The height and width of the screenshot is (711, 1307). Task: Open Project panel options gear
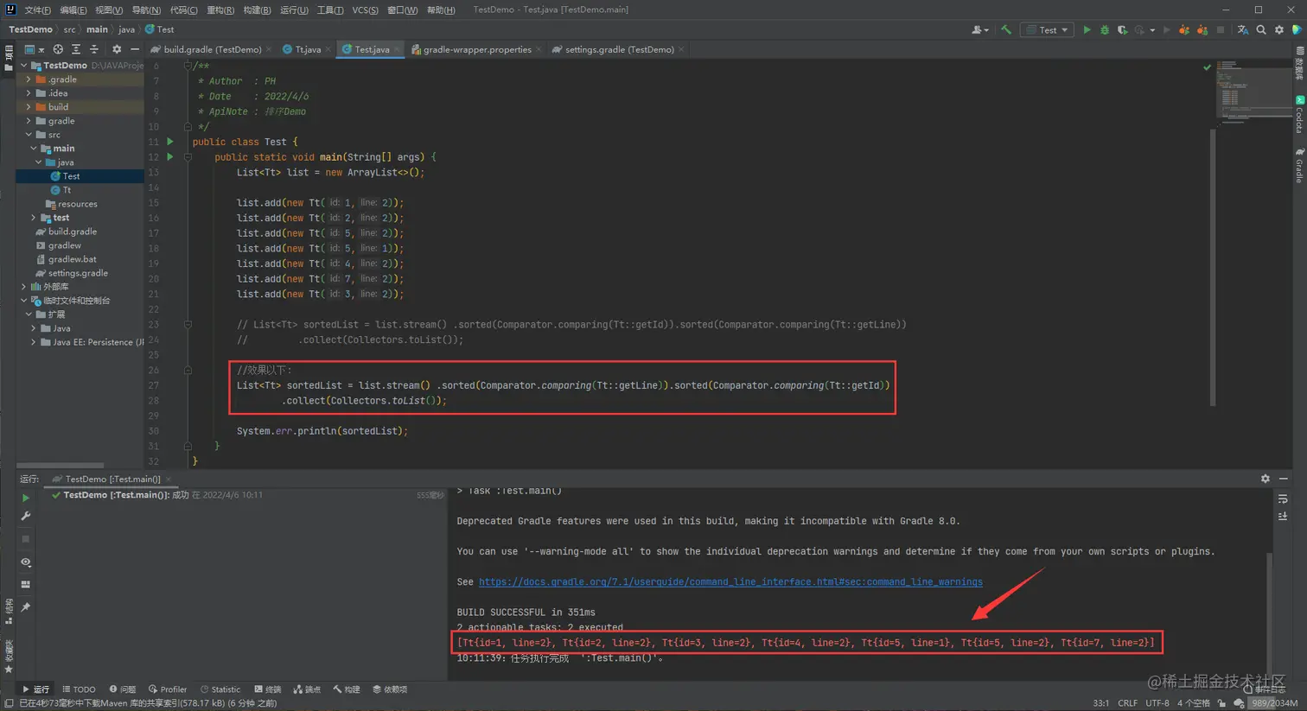click(x=117, y=49)
